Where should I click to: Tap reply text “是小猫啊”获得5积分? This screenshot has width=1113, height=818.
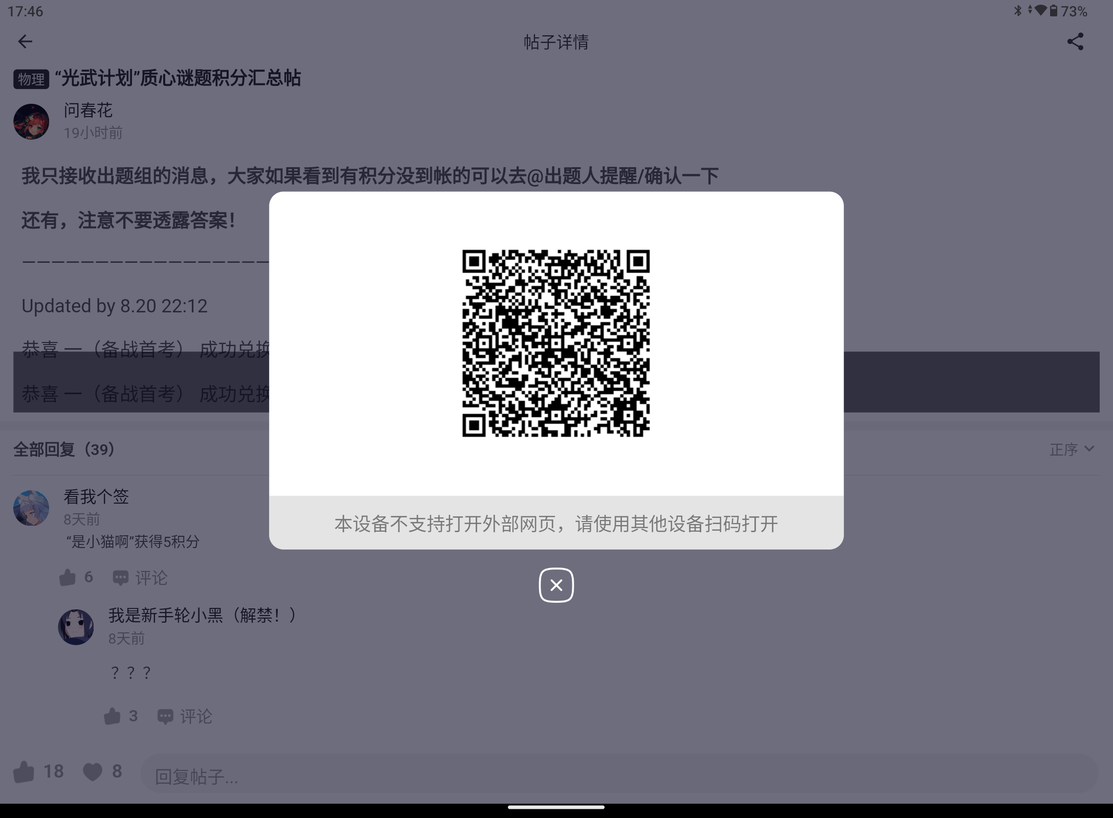[133, 541]
